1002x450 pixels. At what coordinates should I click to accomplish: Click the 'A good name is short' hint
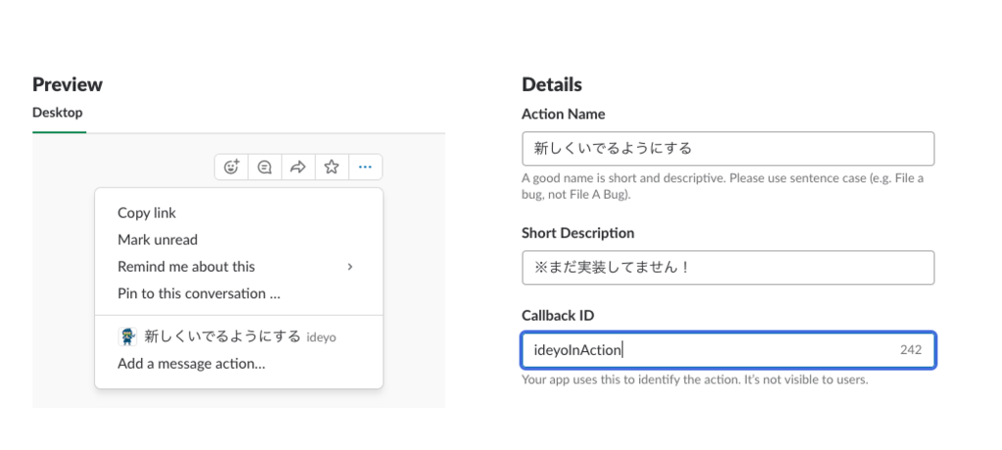click(x=723, y=187)
